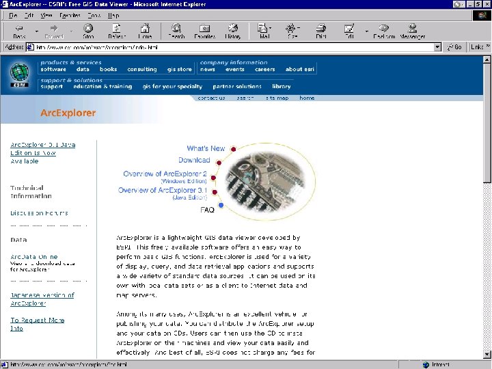Open To Request More Info link
492x369 pixels.
click(x=37, y=324)
